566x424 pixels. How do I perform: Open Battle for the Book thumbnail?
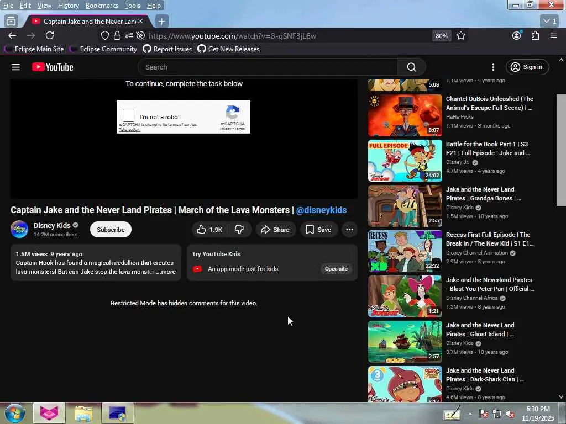(405, 161)
